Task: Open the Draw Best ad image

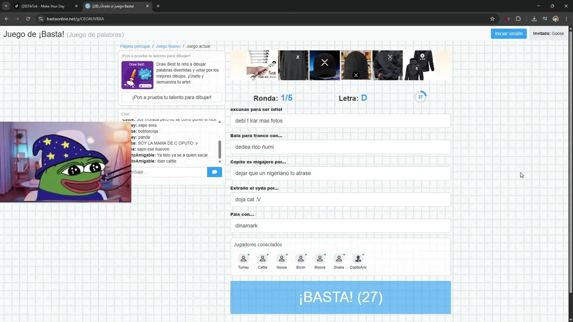Action: 137,75
